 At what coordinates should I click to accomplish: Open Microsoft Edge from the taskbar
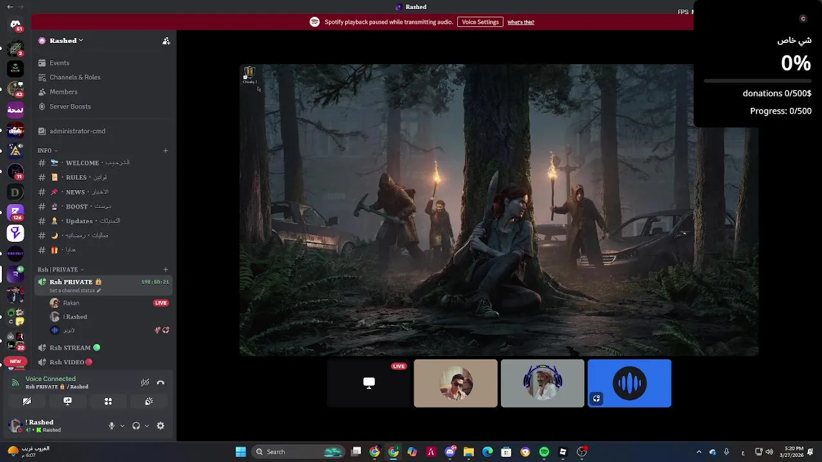(x=487, y=452)
